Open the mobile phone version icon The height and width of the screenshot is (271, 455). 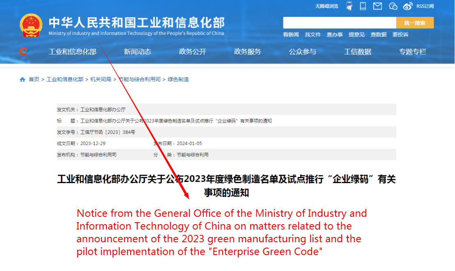click(x=363, y=6)
